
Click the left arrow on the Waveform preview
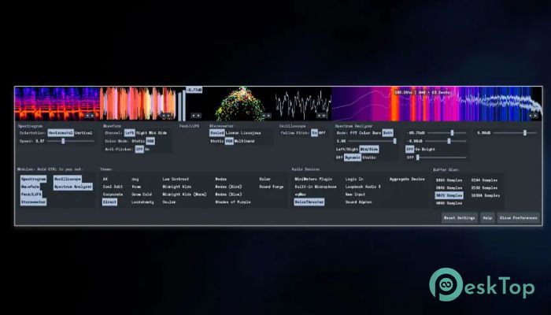point(164,116)
